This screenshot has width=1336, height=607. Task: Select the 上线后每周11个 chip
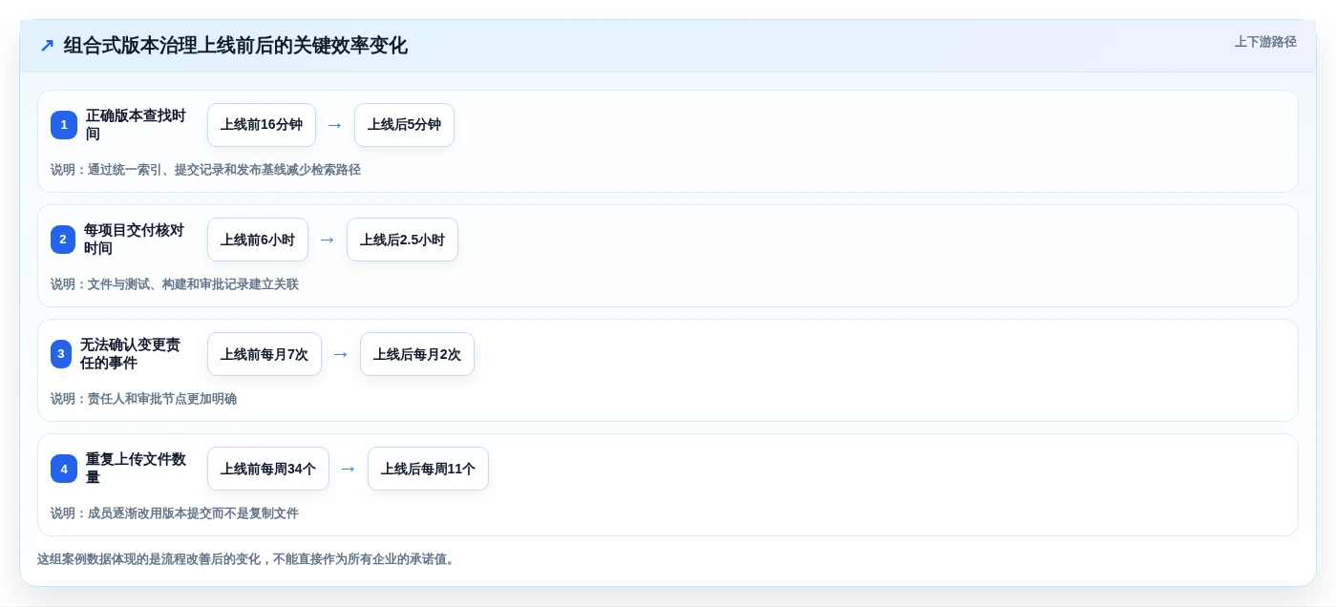428,469
